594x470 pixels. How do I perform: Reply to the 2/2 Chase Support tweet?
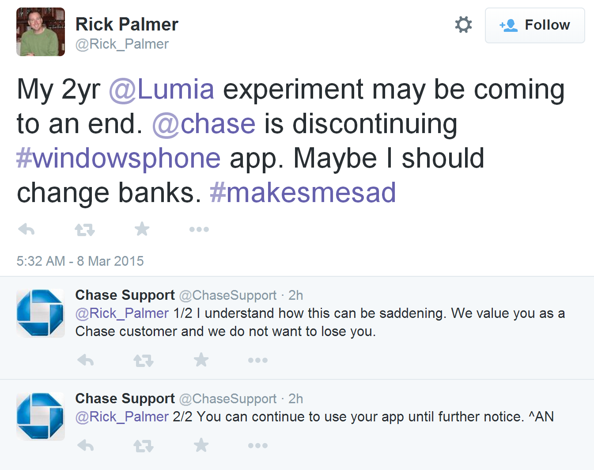(x=85, y=446)
